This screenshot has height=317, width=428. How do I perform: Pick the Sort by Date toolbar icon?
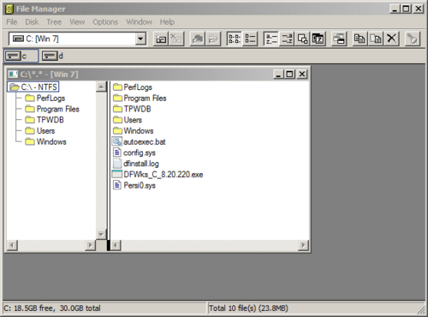pos(318,39)
